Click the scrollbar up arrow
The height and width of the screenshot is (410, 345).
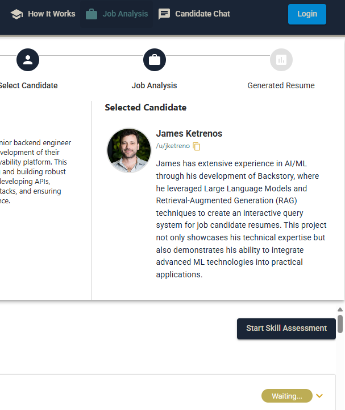(x=340, y=310)
